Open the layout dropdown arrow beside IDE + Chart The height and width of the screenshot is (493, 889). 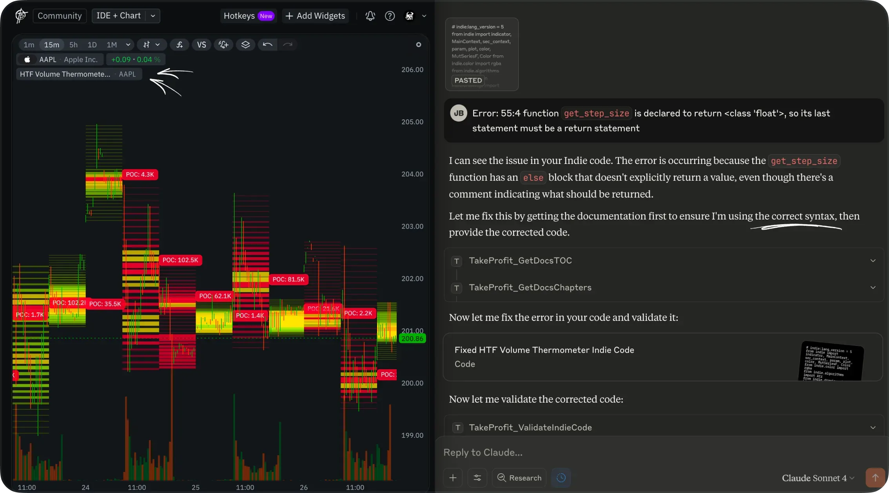point(153,16)
